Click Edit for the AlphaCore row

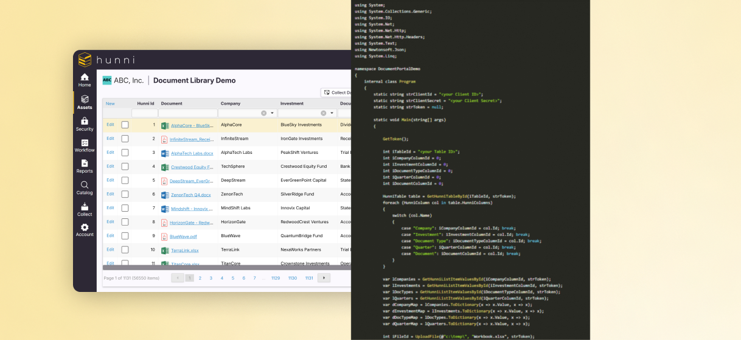[x=110, y=125]
